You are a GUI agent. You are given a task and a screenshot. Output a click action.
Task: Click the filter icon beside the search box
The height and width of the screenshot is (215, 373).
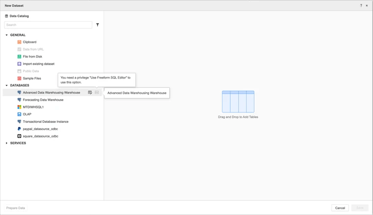(98, 25)
